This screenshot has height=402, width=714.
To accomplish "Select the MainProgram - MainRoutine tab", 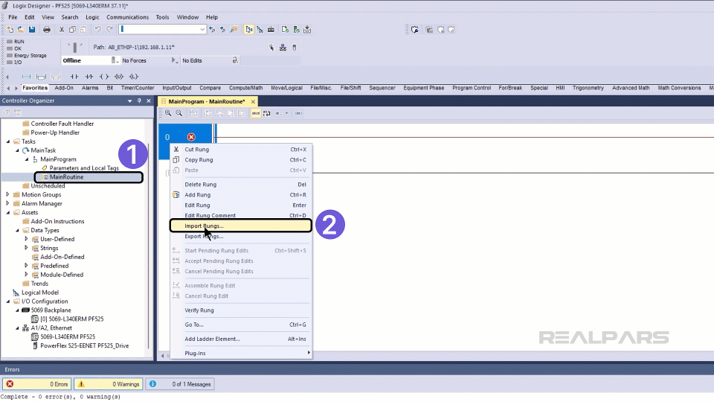I will click(x=206, y=102).
